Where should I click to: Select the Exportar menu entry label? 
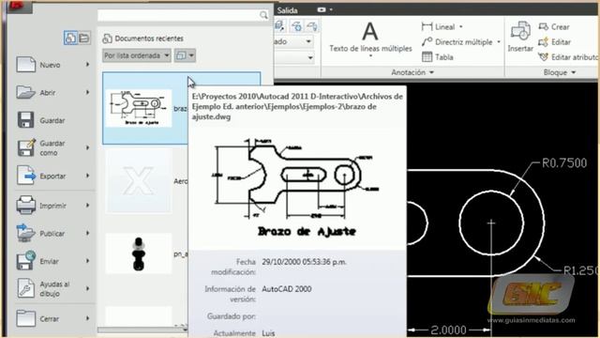pyautogui.click(x=52, y=176)
